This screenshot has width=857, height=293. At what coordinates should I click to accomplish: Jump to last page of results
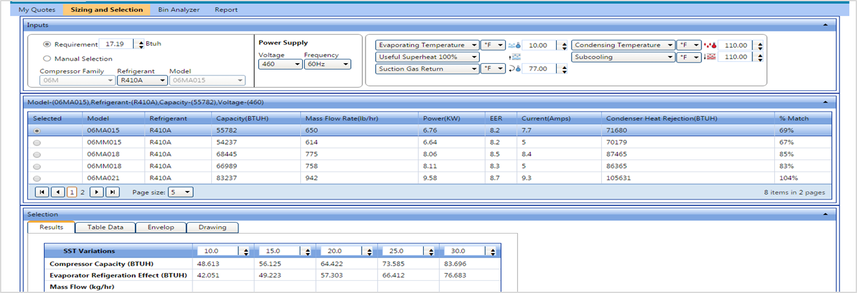pyautogui.click(x=112, y=192)
